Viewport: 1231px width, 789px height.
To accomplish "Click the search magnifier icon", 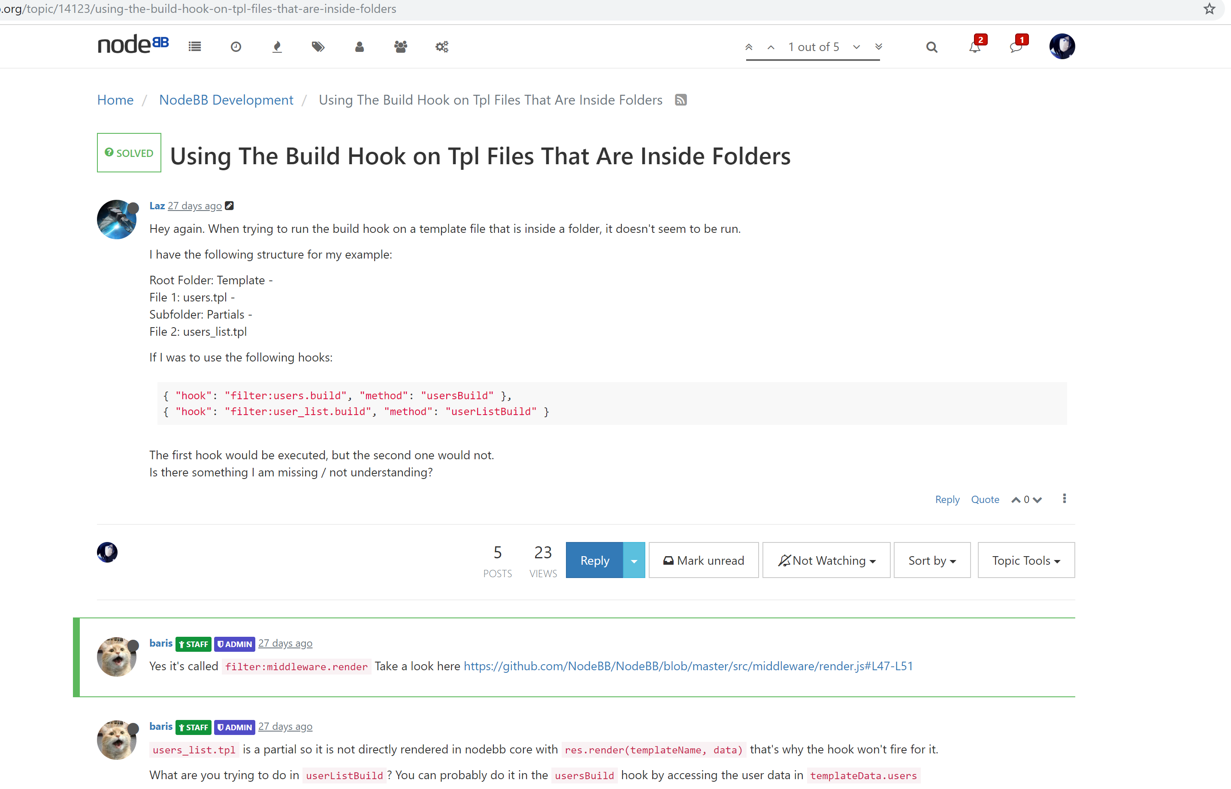I will (x=931, y=47).
